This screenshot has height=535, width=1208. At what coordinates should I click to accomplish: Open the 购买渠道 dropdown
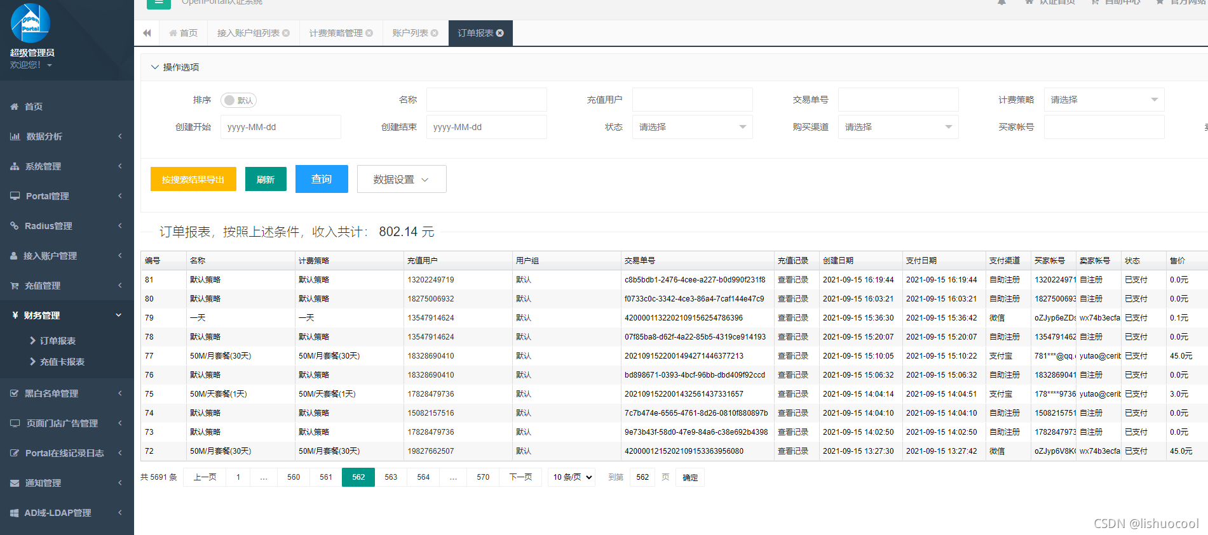click(899, 127)
